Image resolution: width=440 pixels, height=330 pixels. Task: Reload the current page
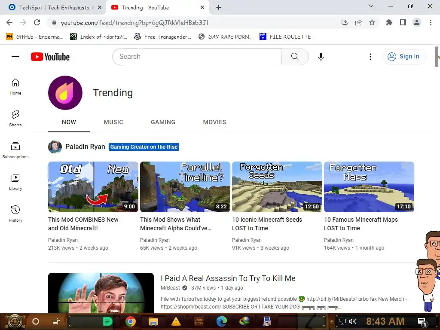pyautogui.click(x=37, y=22)
